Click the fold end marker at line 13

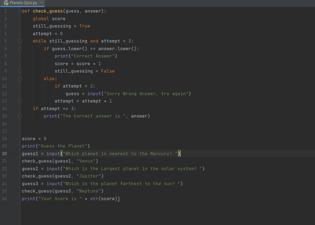coord(20,101)
